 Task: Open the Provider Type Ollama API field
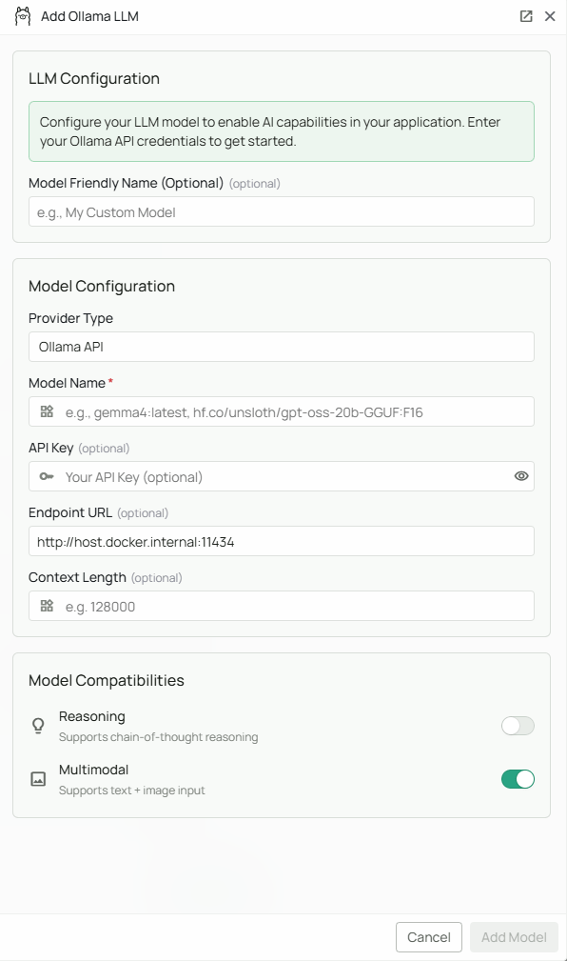(282, 347)
